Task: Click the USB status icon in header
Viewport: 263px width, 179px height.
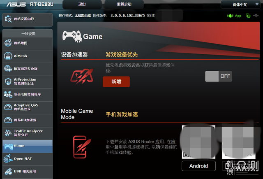Action: (256, 16)
